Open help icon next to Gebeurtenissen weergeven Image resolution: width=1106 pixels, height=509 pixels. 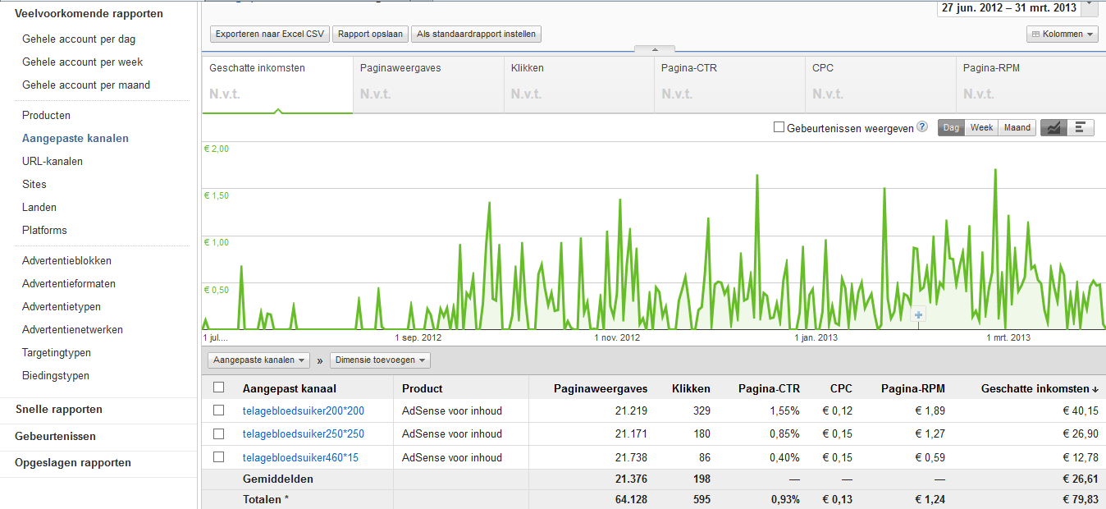(x=922, y=127)
